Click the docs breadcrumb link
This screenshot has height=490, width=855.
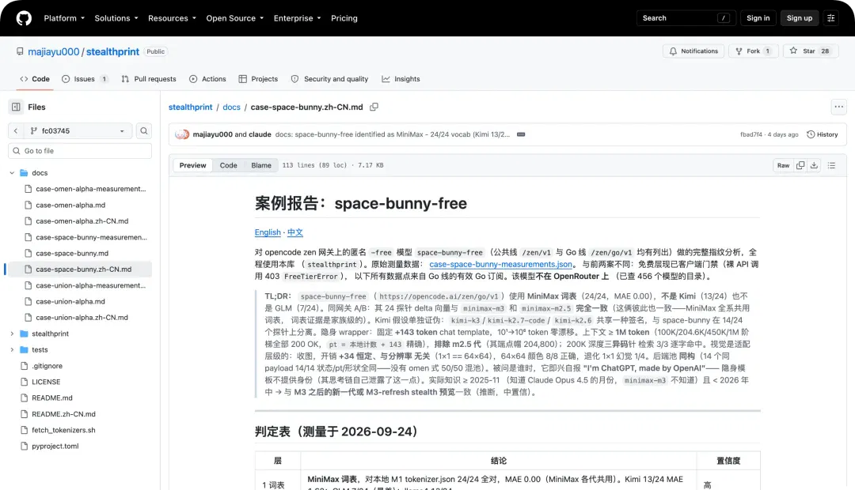[x=231, y=107]
